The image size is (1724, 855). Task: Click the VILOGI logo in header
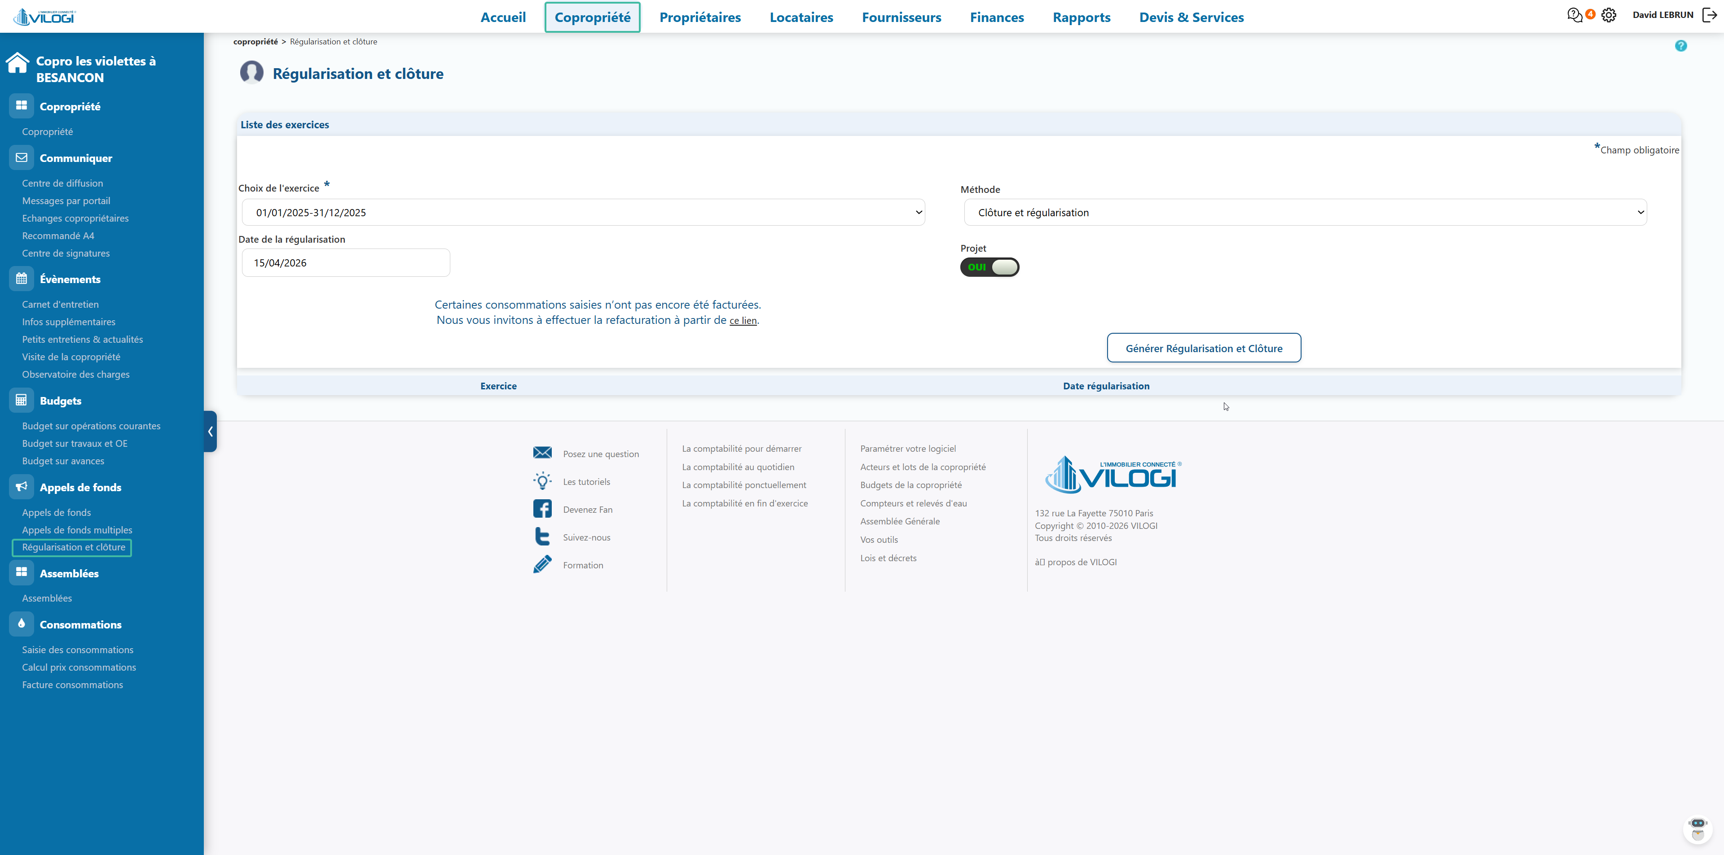tap(45, 17)
